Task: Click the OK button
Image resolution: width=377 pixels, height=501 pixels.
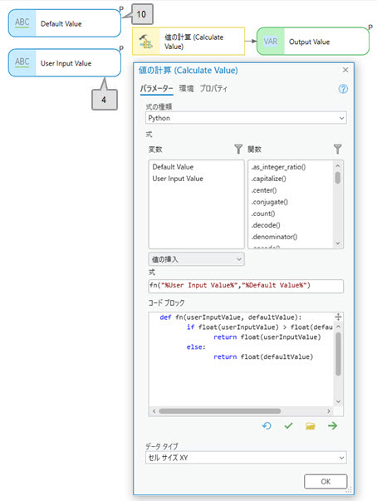Action: click(x=326, y=482)
